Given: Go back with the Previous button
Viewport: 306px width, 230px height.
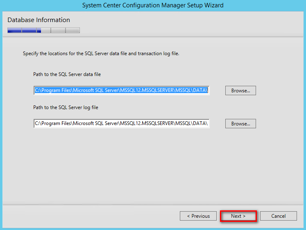Looking at the screenshot, I should click(x=198, y=216).
